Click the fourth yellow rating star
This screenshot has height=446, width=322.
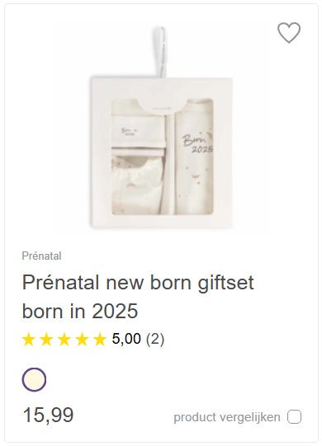pyautogui.click(x=82, y=340)
